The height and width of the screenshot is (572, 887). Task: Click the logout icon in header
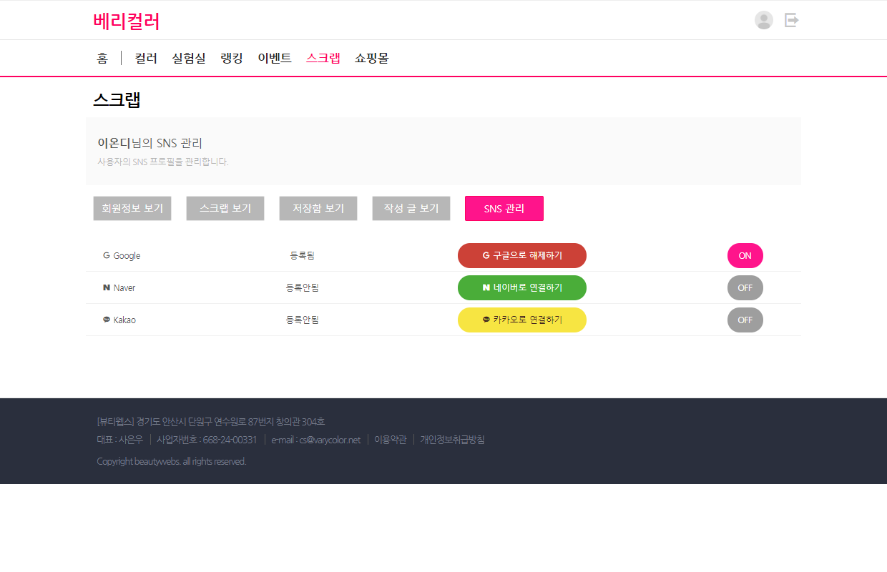pyautogui.click(x=791, y=20)
